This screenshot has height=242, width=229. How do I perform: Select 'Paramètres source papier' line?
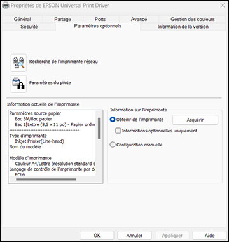coord(35,113)
